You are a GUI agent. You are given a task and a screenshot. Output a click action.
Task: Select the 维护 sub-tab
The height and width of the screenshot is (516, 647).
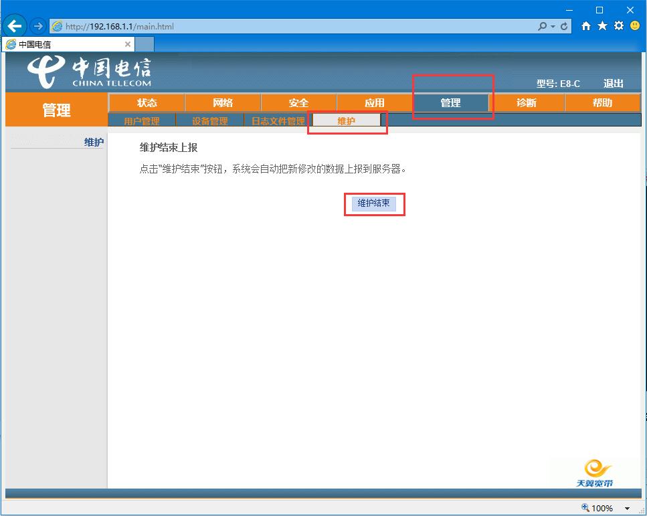(x=347, y=120)
